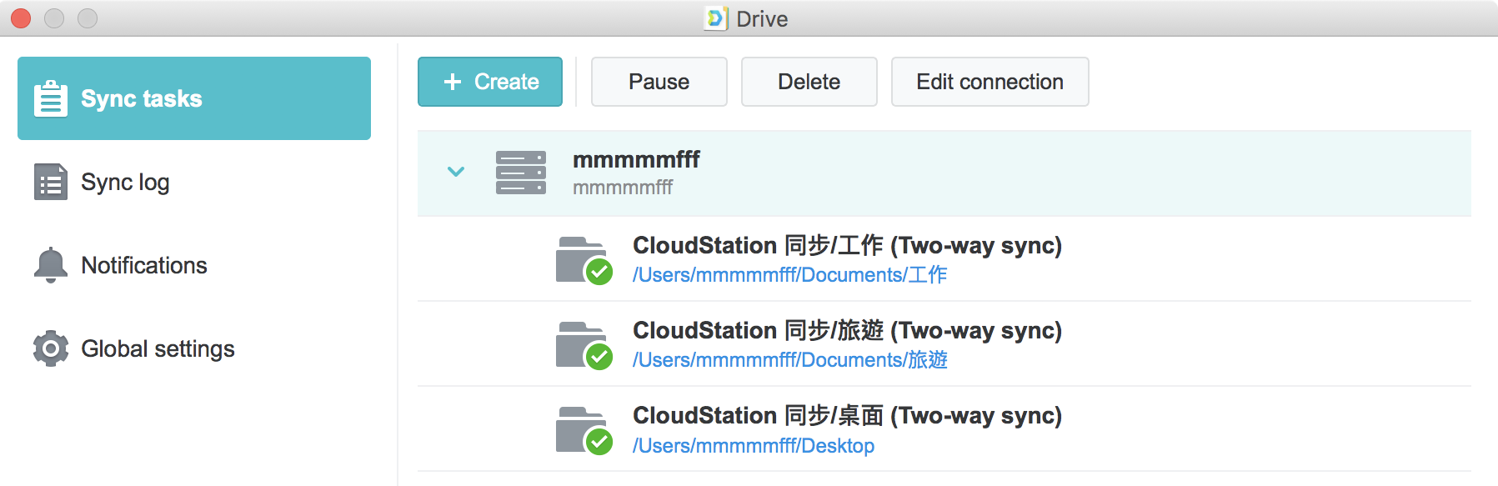This screenshot has width=1498, height=486.
Task: Select the CloudStation 同步/旅遊 task title
Action: click(846, 331)
